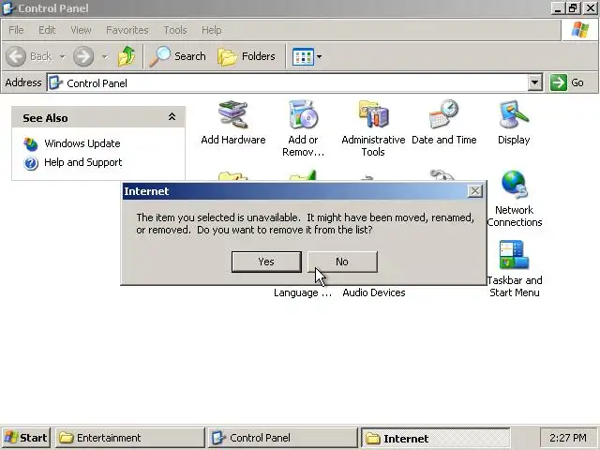The height and width of the screenshot is (450, 600).
Task: Click the Forward arrow toolbar button
Action: (83, 56)
